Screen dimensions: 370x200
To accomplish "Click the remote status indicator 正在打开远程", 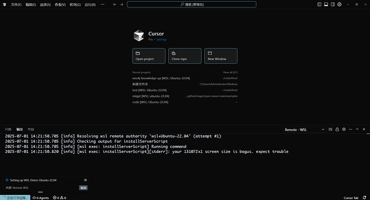I will (x=15, y=198).
